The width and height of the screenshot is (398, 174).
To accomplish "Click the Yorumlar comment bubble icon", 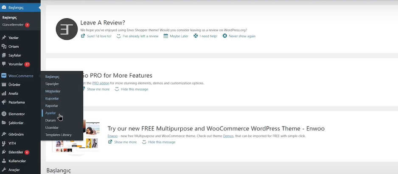I will tap(4, 64).
